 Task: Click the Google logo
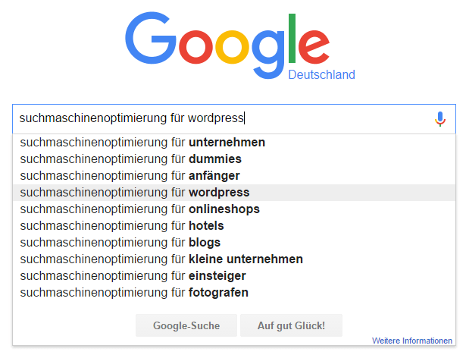[227, 46]
